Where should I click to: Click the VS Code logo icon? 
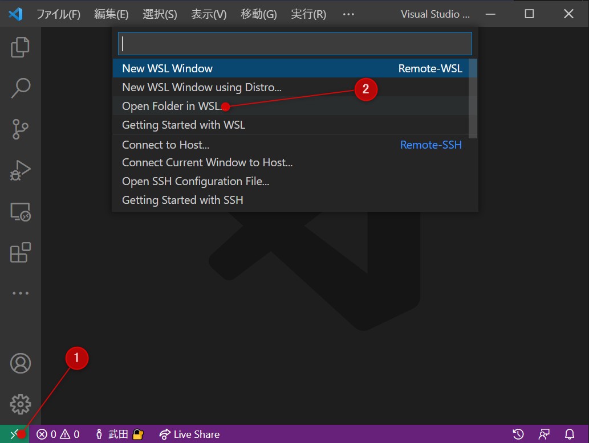click(15, 14)
